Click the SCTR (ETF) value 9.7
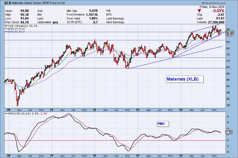 tap(95, 22)
